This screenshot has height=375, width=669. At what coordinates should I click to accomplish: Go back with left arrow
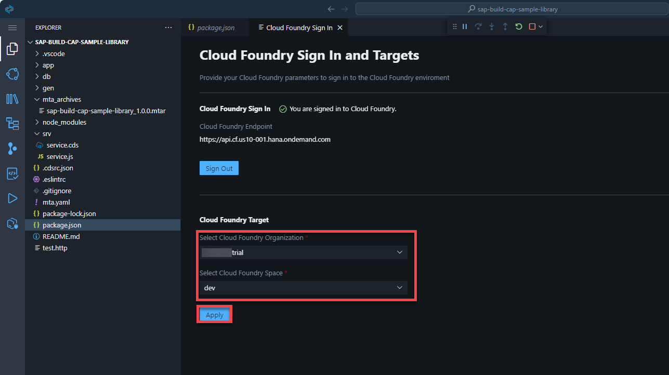coord(331,9)
